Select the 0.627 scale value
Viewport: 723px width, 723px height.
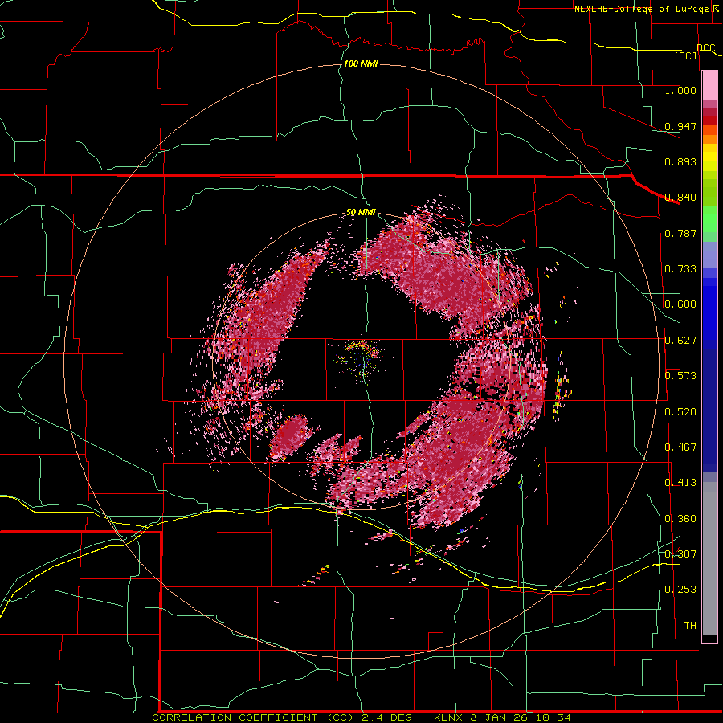[x=680, y=341]
